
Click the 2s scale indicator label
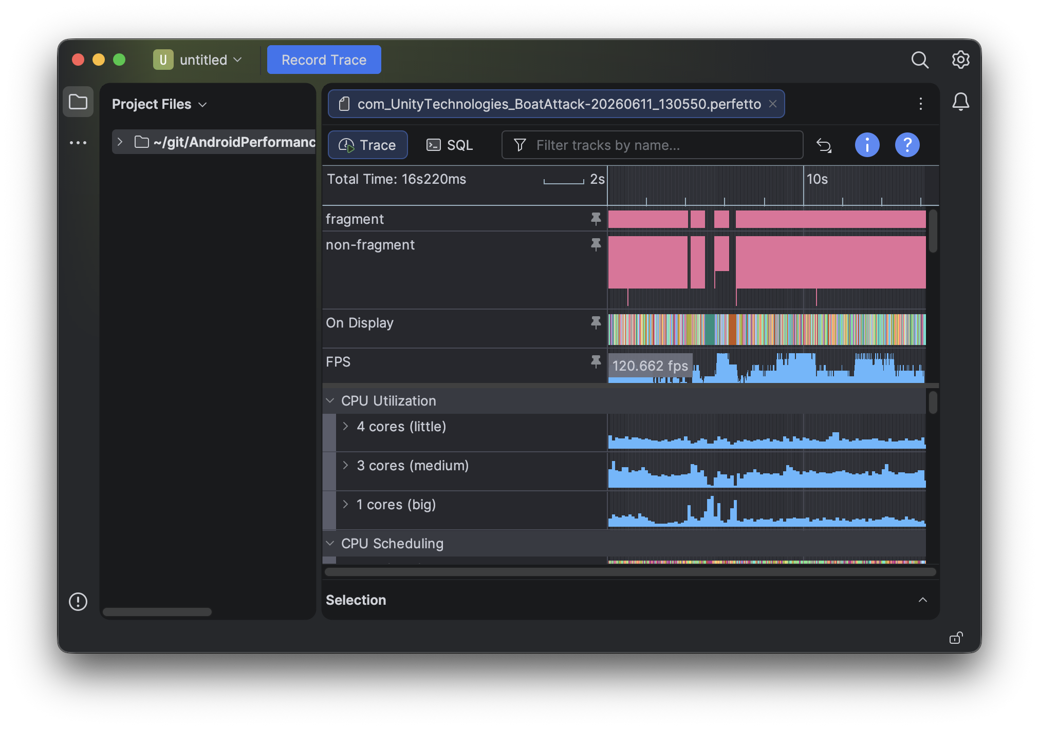tap(597, 179)
